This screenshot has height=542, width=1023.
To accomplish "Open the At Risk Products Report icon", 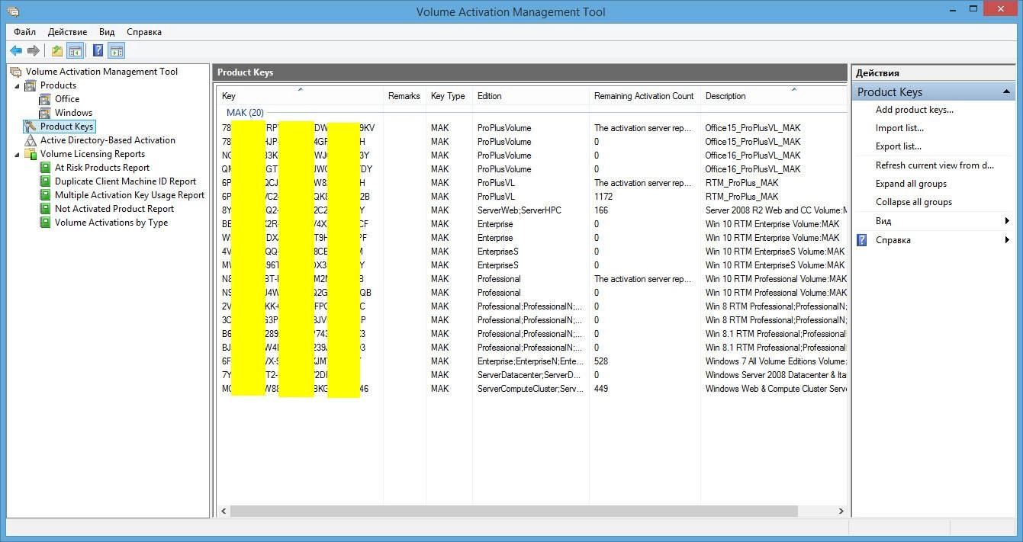I will click(45, 168).
